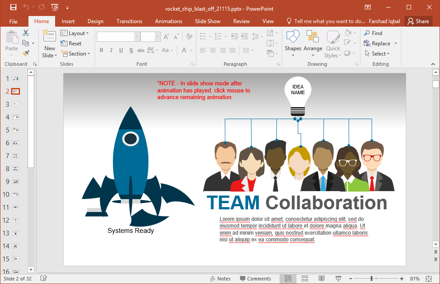Open Reading View from status bar
440x284 pixels.
click(x=321, y=279)
